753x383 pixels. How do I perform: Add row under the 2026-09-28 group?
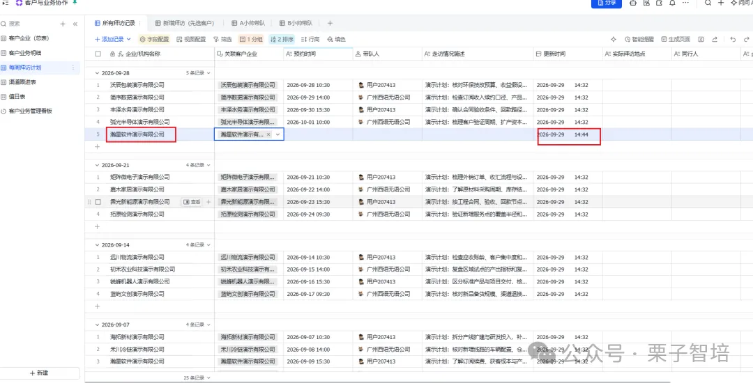[x=97, y=147]
